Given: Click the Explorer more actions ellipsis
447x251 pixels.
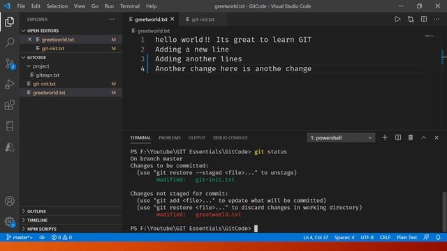Looking at the screenshot, I should 112,20.
